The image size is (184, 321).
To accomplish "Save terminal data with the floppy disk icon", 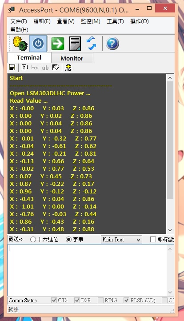I will tap(12, 67).
